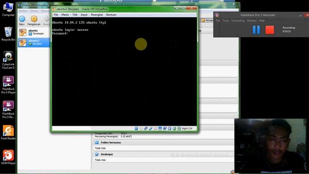Open the File menu of the ubuntu3 VM window
The width and height of the screenshot is (309, 174).
click(56, 14)
